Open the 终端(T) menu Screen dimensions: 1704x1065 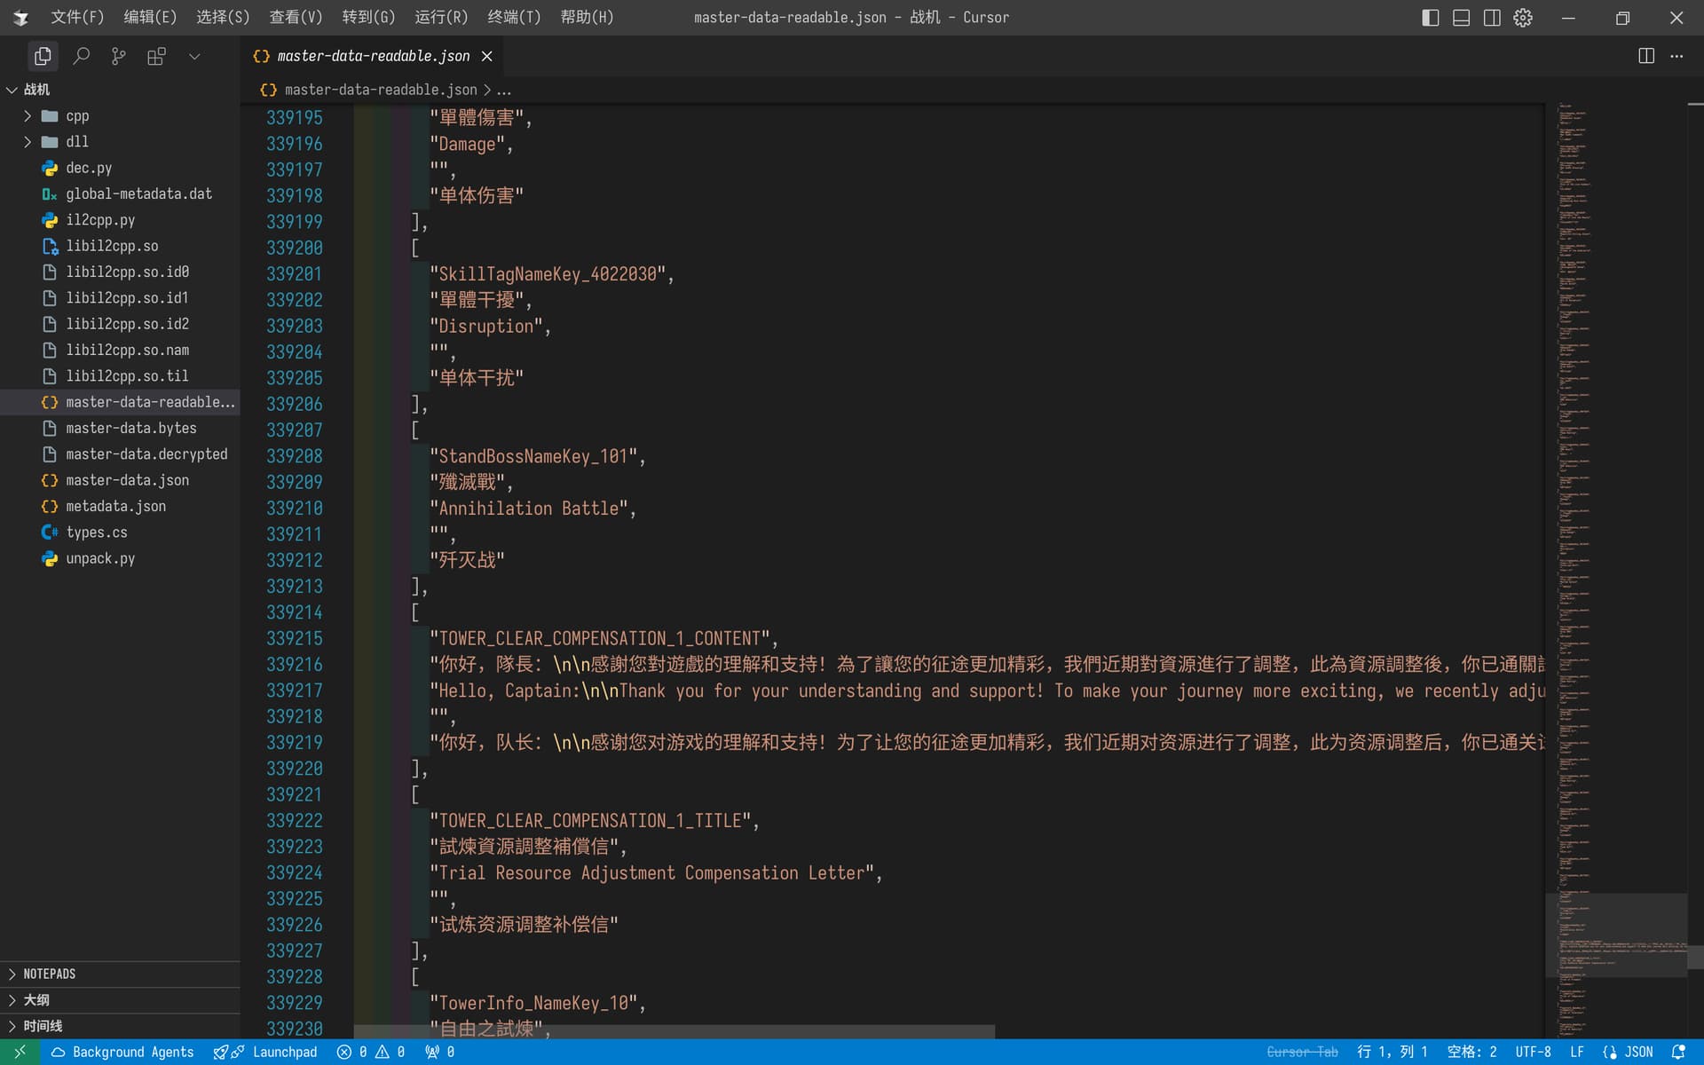514,17
